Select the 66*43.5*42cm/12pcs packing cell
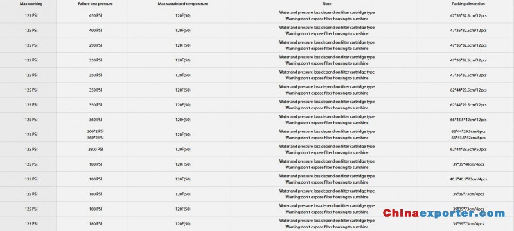514x231 pixels. (x=468, y=120)
